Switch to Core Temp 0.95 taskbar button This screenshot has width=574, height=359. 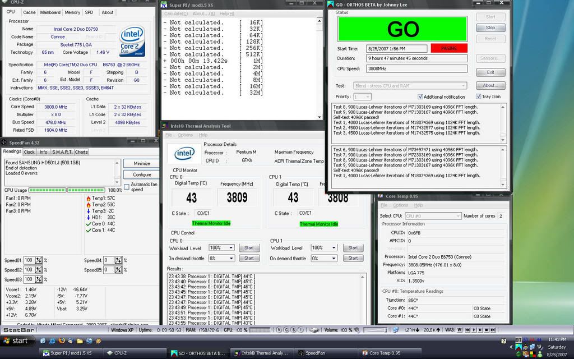pos(390,353)
